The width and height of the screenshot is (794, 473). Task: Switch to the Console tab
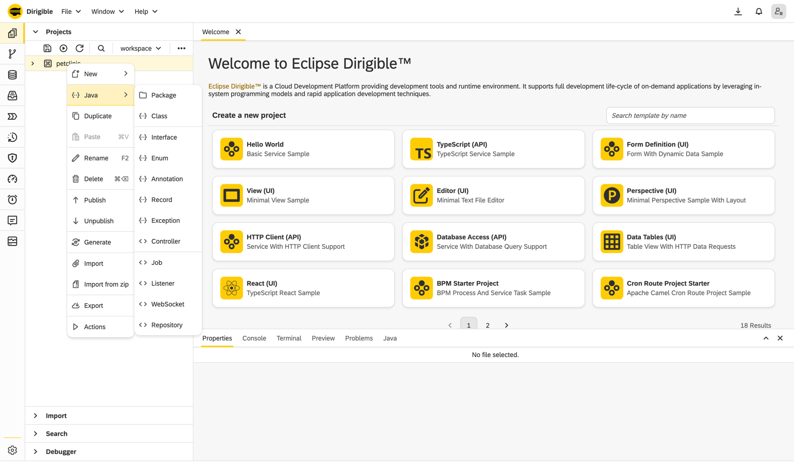tap(254, 338)
